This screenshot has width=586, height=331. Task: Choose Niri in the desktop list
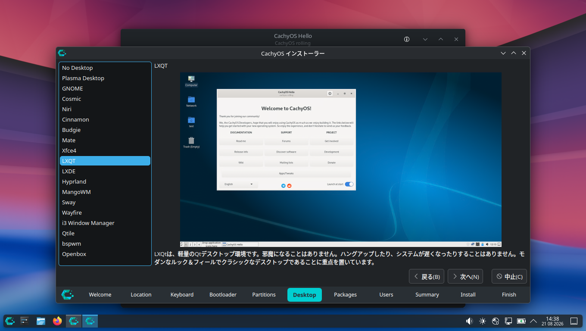[x=105, y=109]
